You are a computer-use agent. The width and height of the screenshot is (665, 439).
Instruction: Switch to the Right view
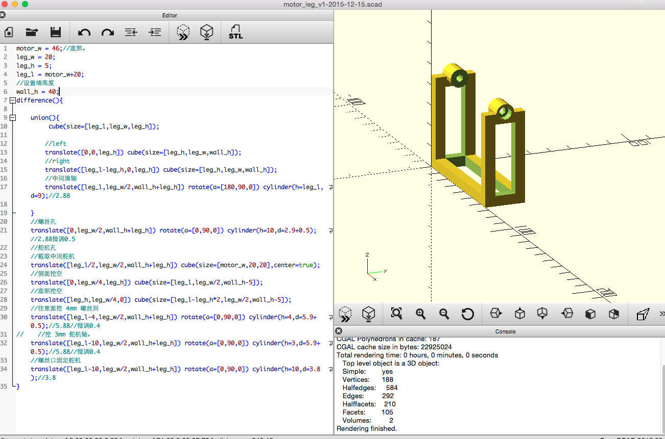tap(496, 314)
